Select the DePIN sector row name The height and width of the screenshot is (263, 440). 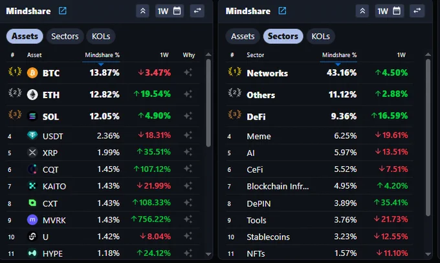259,204
